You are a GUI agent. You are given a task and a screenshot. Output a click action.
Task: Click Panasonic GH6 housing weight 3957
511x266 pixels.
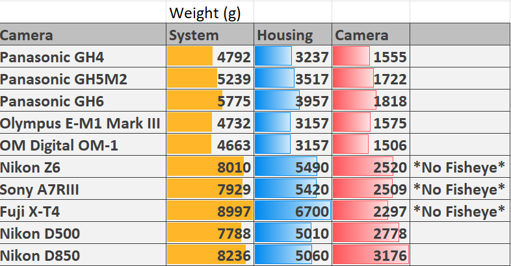point(293,101)
